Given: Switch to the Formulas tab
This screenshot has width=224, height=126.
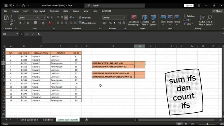Looking at the screenshot, I should [54, 11].
